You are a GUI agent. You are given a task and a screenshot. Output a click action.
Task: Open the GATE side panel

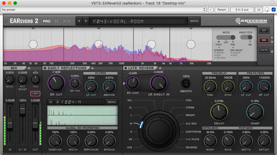(264, 50)
